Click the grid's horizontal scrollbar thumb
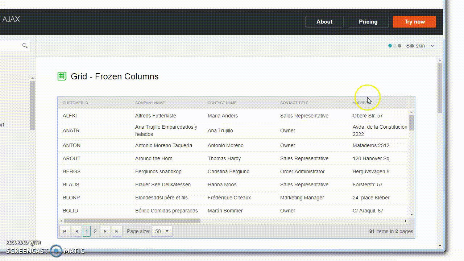This screenshot has width=464, height=261. pos(132,221)
